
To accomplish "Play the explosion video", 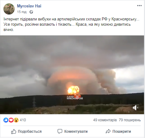I will click(72, 75).
